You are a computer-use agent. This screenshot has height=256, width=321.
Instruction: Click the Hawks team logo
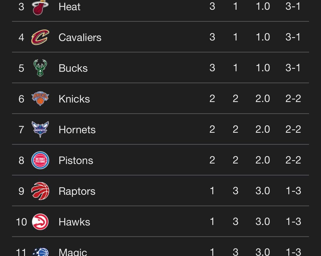40,221
